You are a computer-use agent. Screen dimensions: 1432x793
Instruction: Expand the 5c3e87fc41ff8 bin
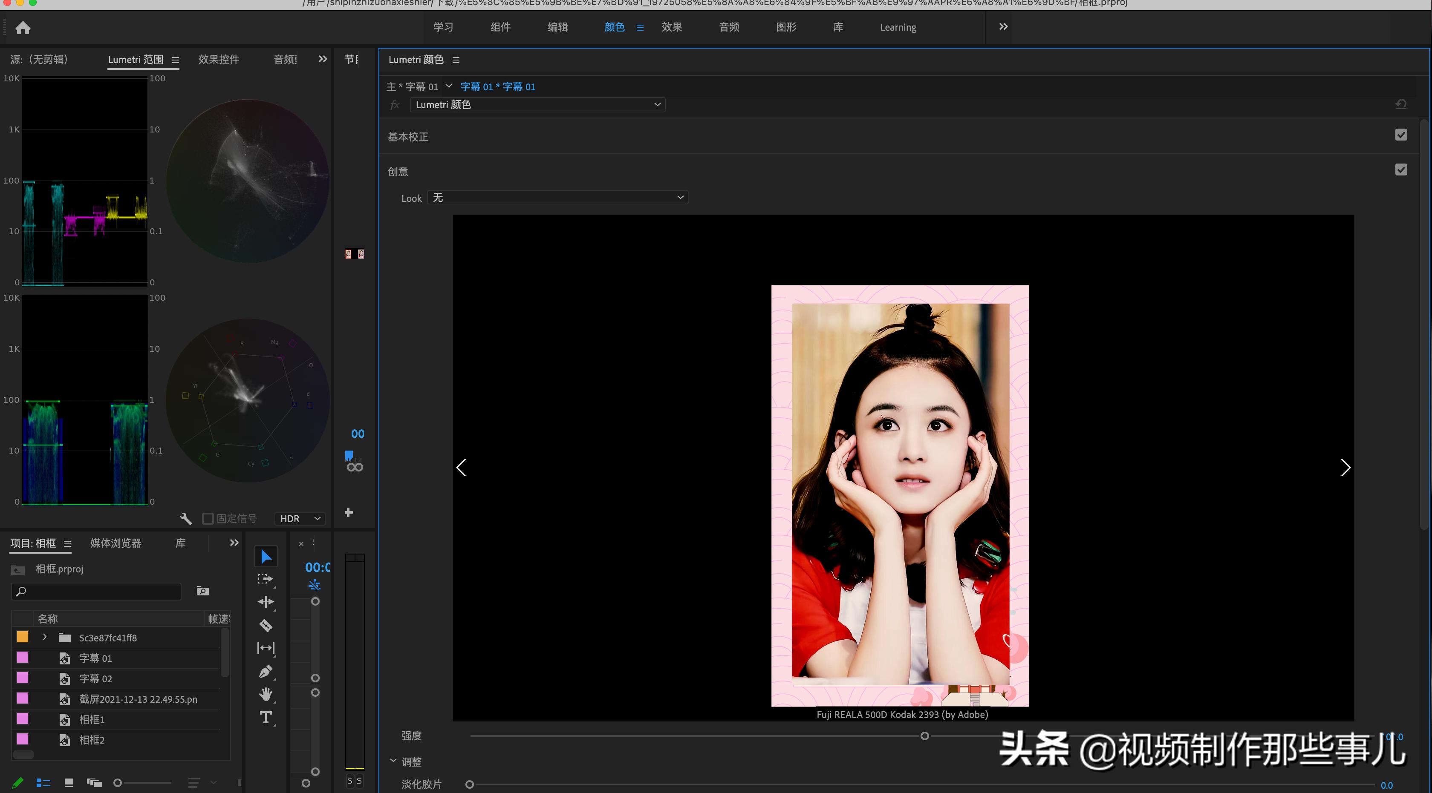coord(44,638)
